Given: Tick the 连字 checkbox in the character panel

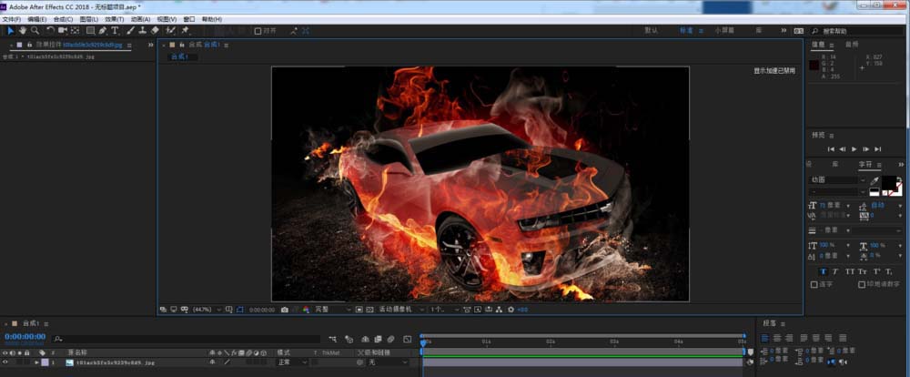Looking at the screenshot, I should 814,284.
